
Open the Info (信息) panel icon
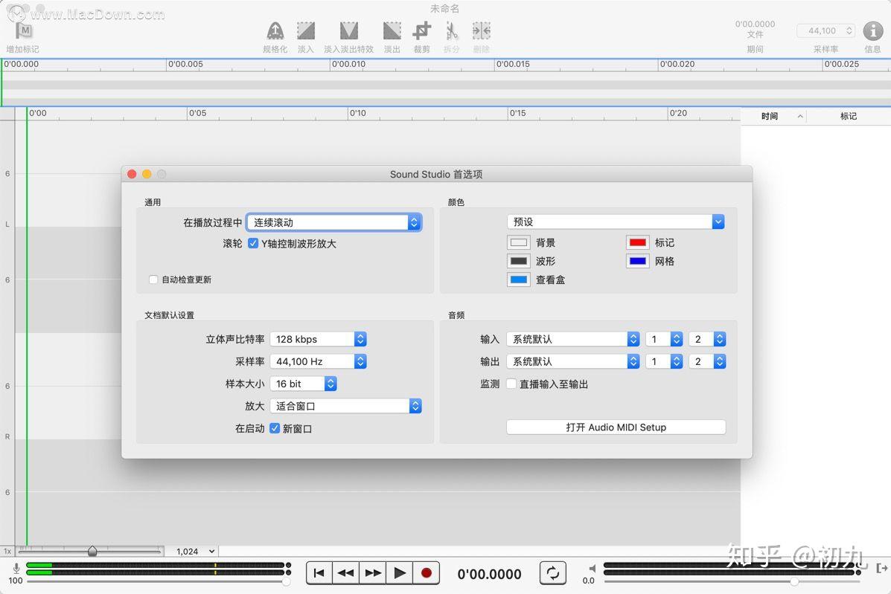[x=873, y=30]
